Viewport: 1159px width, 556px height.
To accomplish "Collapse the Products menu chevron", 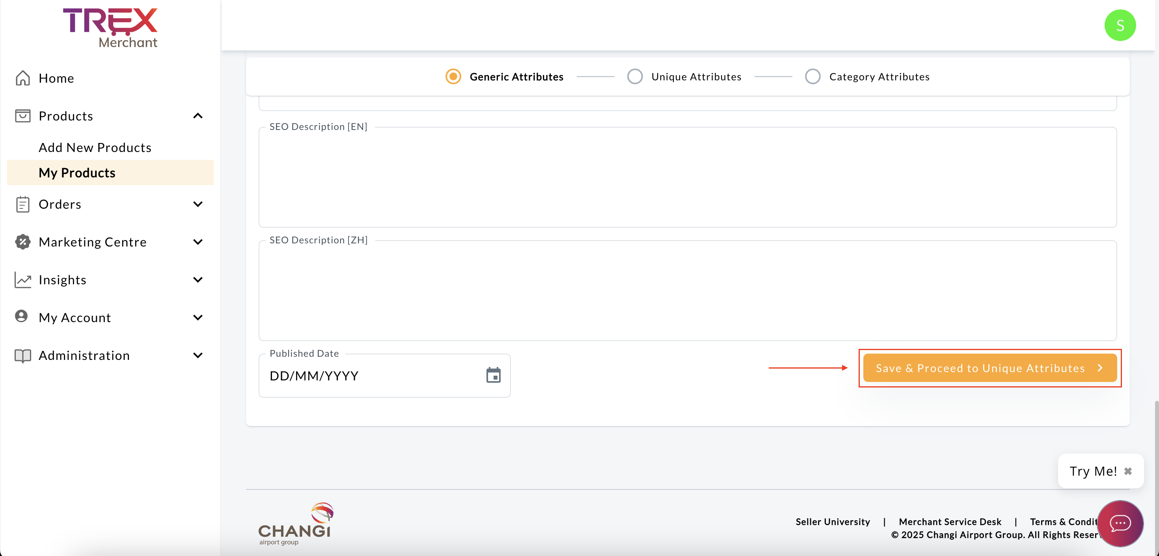I will pos(198,116).
